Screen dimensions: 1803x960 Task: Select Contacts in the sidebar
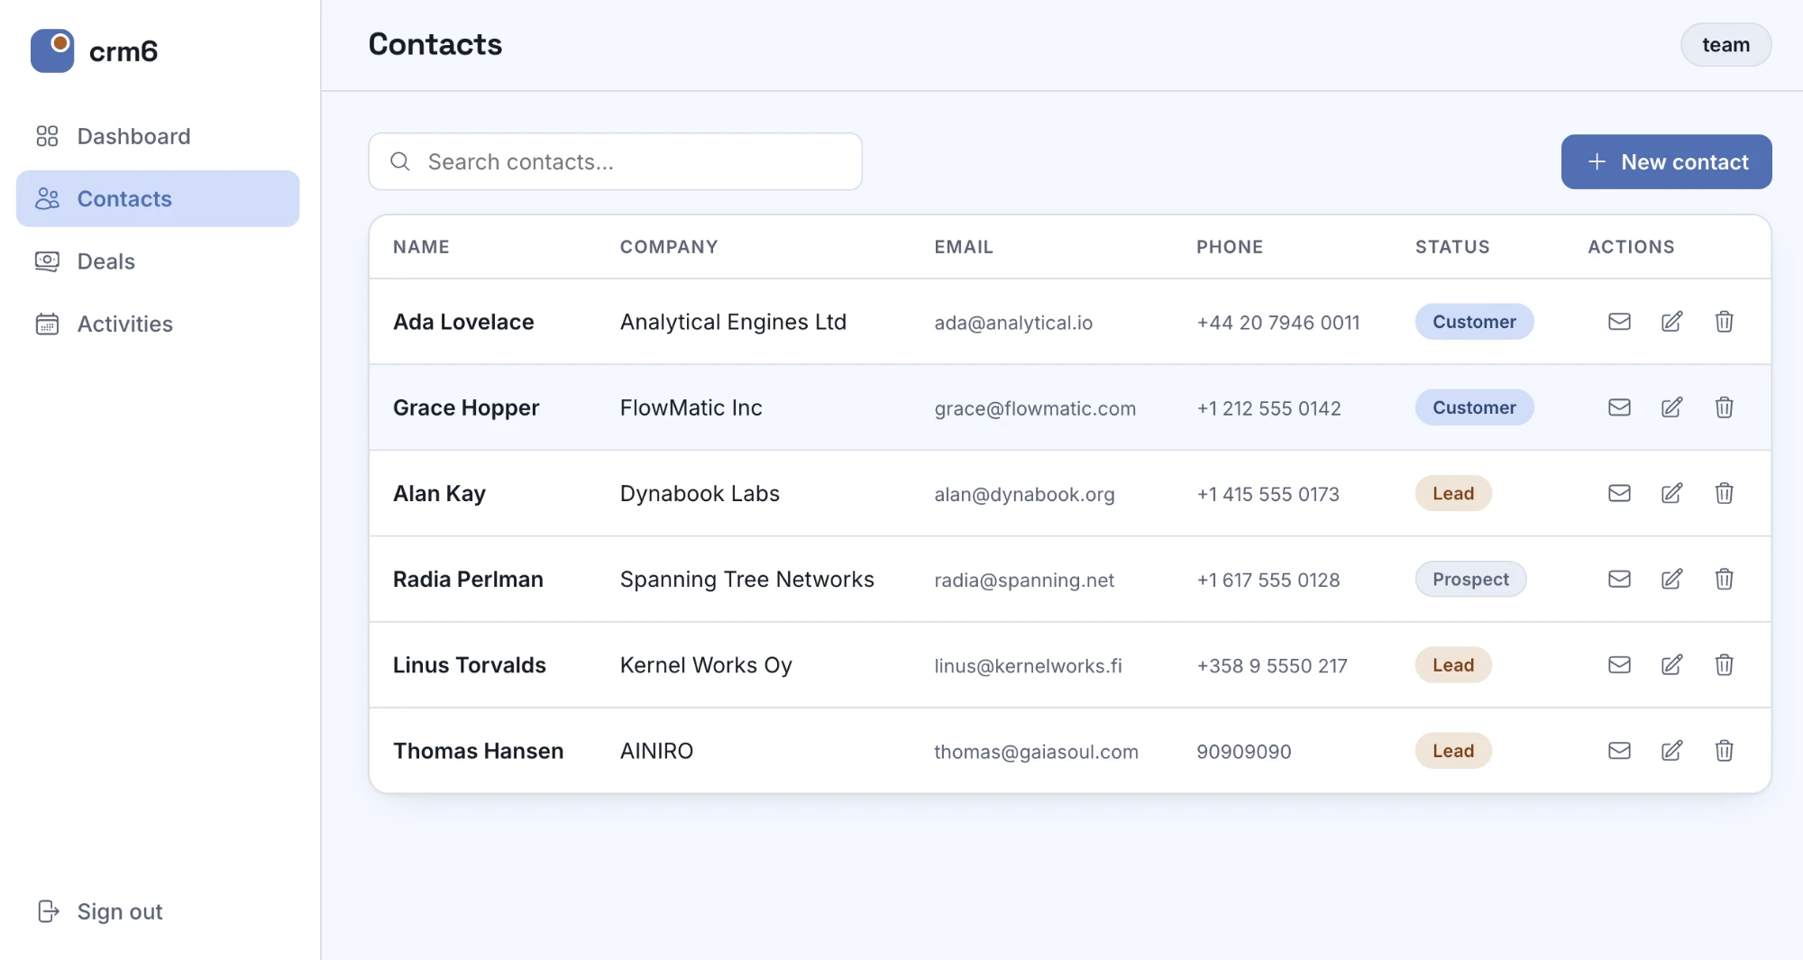158,198
